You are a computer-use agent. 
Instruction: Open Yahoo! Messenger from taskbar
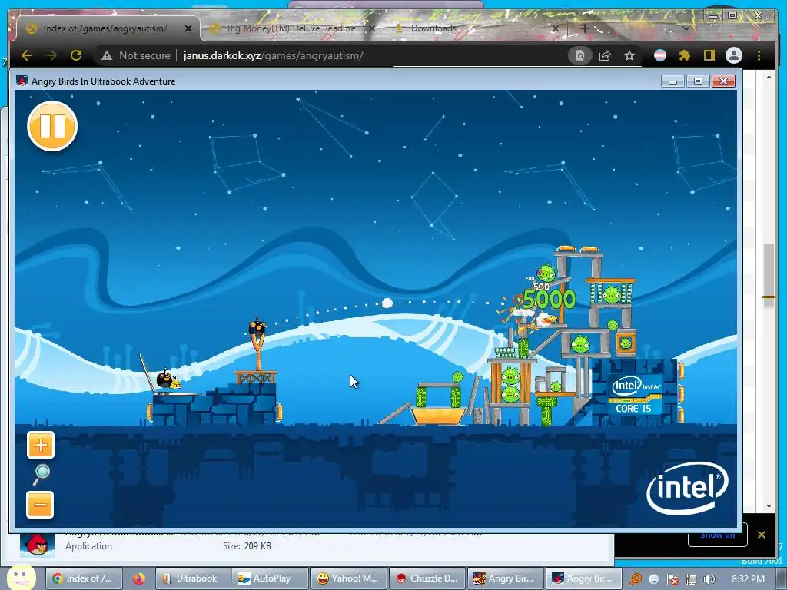[x=348, y=578]
